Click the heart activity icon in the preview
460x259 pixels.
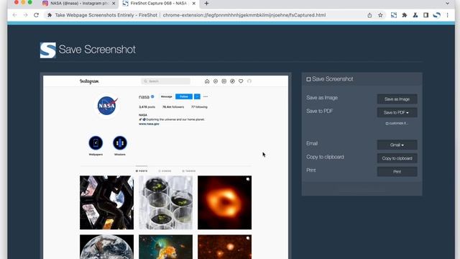pyautogui.click(x=241, y=81)
